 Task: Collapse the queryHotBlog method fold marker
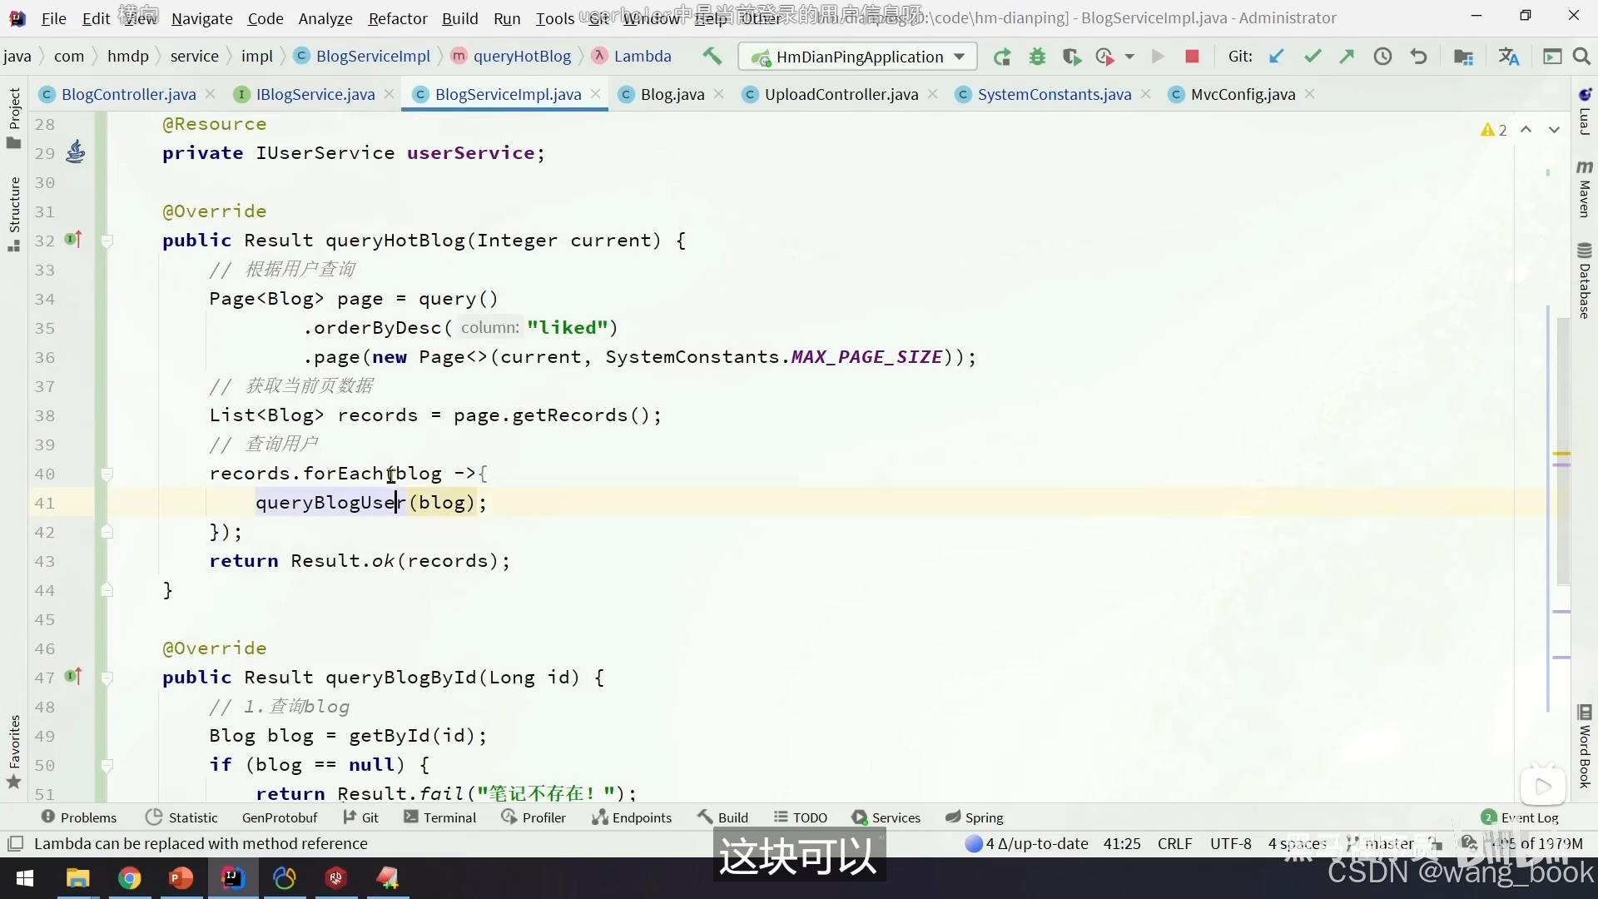point(107,241)
